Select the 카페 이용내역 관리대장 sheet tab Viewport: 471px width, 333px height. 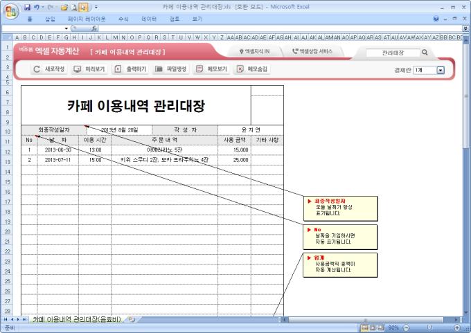[x=76, y=319]
